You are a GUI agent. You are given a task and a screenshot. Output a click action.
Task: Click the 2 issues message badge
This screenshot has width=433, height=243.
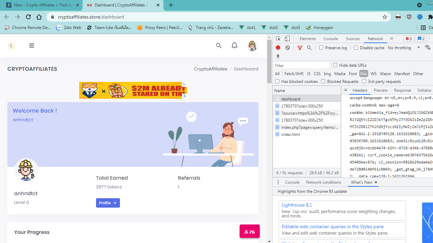pos(421,38)
